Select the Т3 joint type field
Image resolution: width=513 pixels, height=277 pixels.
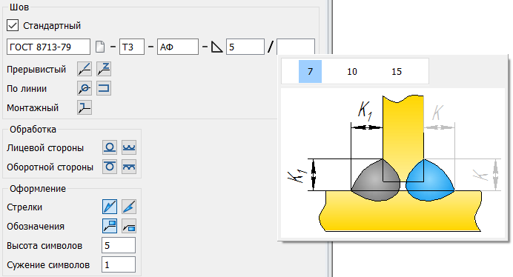click(132, 47)
